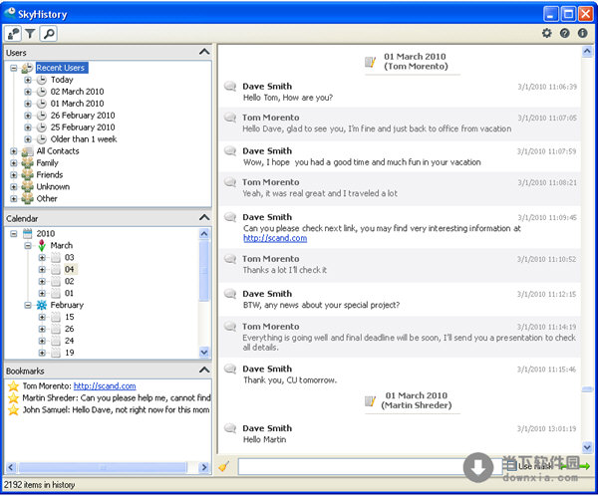Collapse the Bookmarks panel
Viewport: 598px width, 496px height.
(x=204, y=371)
